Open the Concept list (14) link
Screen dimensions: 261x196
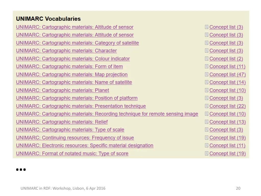click(228, 82)
